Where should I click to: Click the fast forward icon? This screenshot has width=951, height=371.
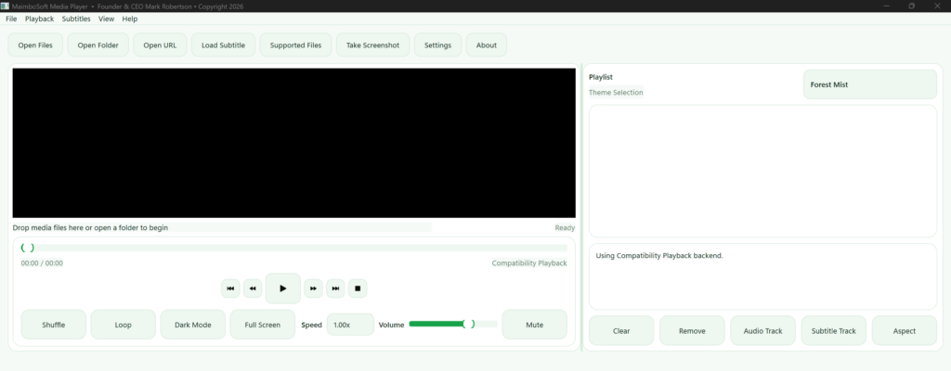click(x=313, y=288)
